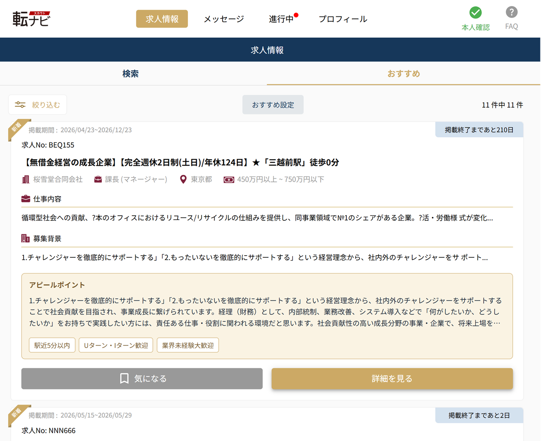Click the 桜雪堂合同会社 company name

(x=58, y=179)
